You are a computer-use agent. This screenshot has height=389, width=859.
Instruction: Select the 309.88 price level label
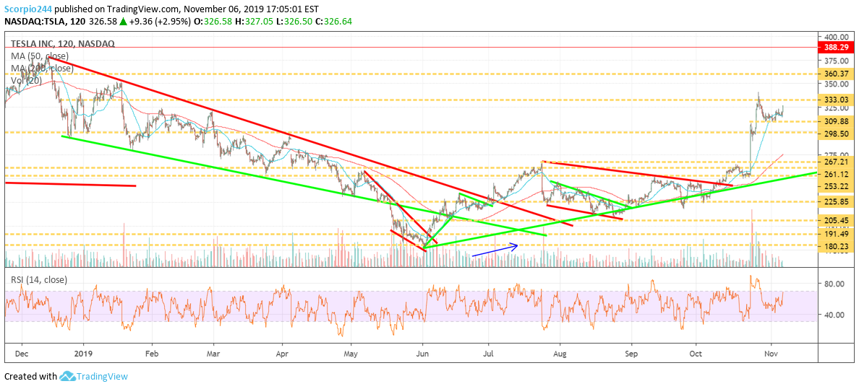(837, 121)
